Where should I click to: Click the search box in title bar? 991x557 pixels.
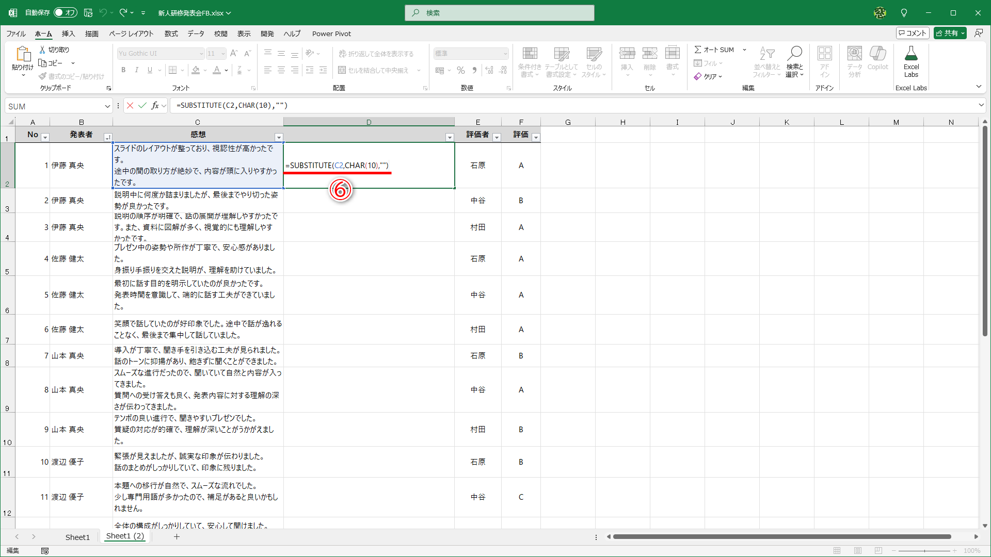499,13
